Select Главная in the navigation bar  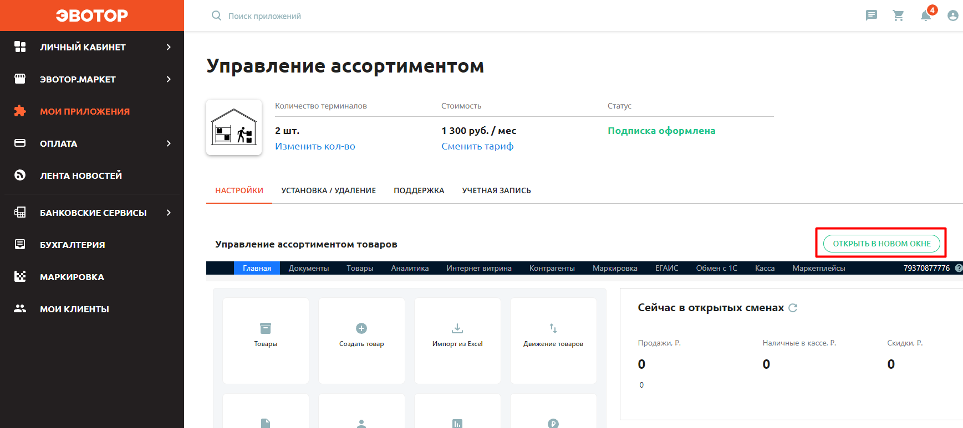[x=257, y=268]
